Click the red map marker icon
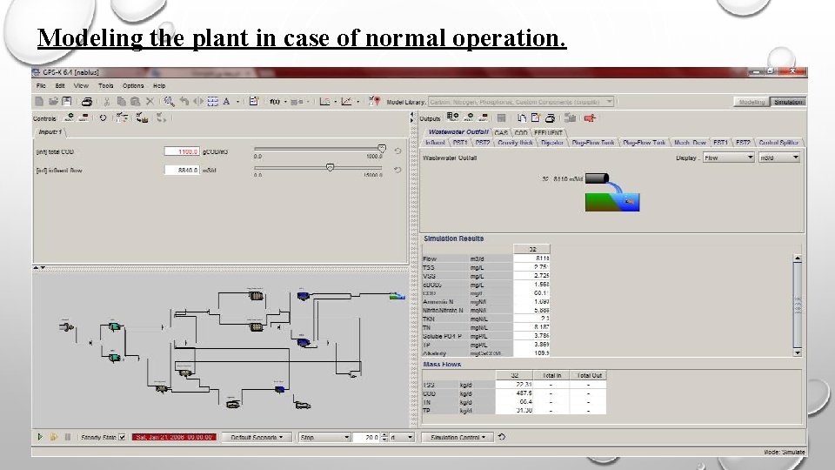Image resolution: width=835 pixels, height=470 pixels. [375, 101]
